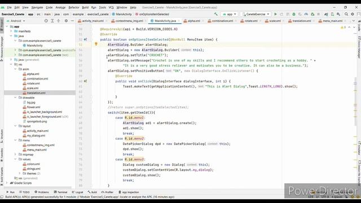This screenshot has height=203, width=361.
Task: Click Expand All in Project panel
Action: click(x=52, y=21)
